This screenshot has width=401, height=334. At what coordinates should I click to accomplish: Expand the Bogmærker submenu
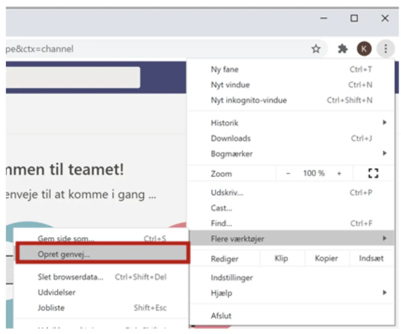pos(291,154)
